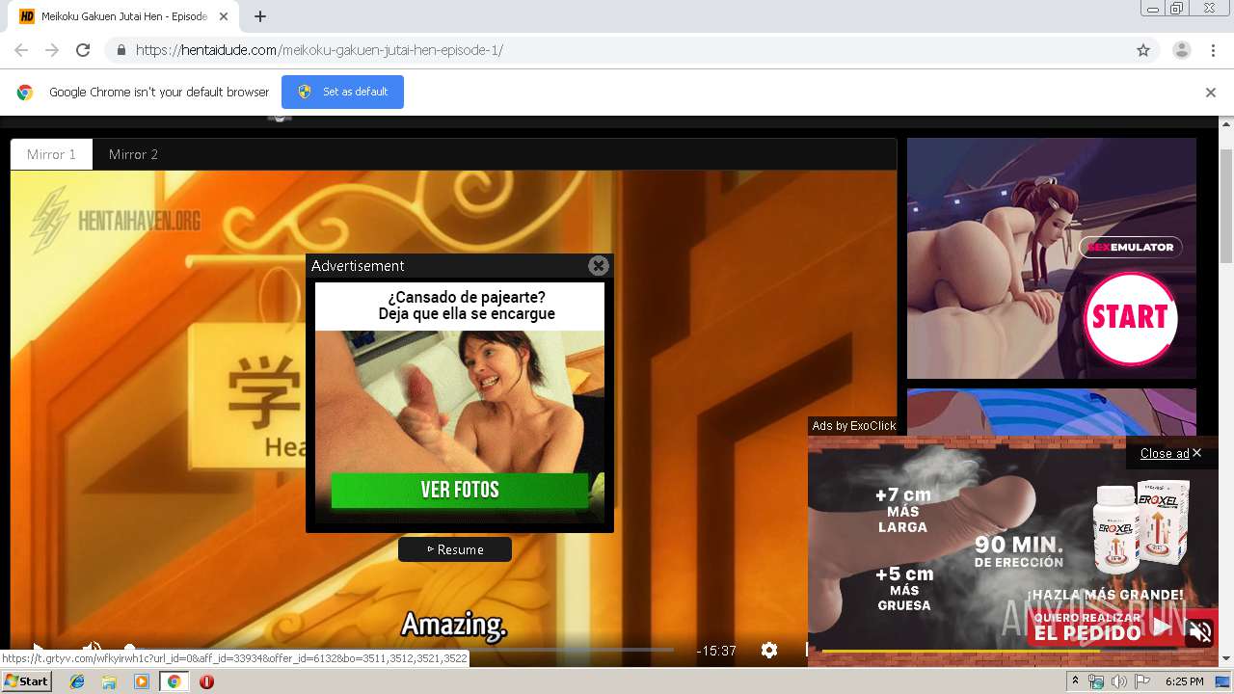This screenshot has height=694, width=1234.
Task: Click the ad's play arrow icon
Action: coord(1162,627)
